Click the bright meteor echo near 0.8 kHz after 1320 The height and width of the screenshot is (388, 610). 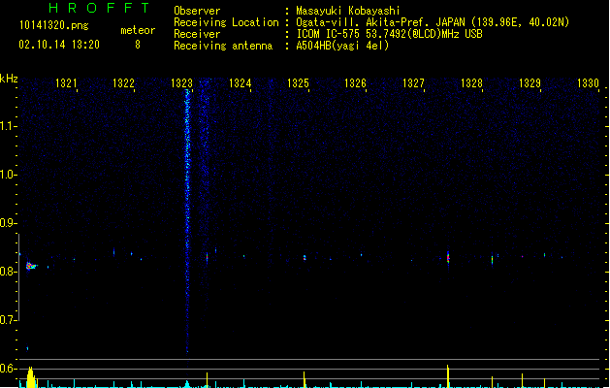click(x=31, y=266)
